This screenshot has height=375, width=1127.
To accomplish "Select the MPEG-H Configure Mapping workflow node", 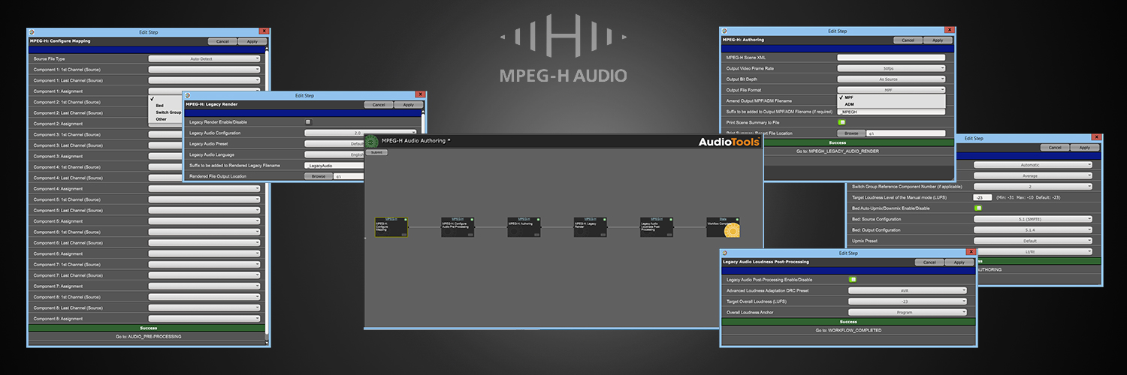I will pos(391,227).
